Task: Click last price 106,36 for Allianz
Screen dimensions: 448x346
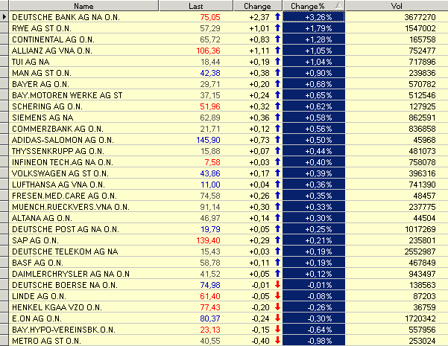Action: (208, 51)
